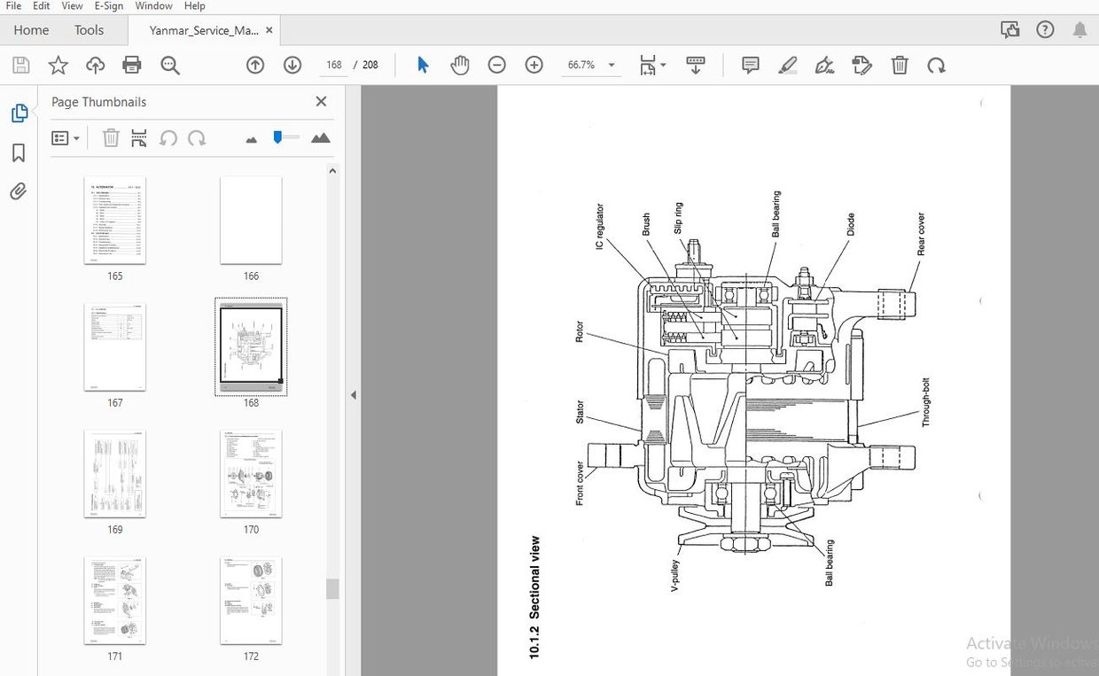The width and height of the screenshot is (1099, 676).
Task: Select the Hand tool
Action: click(x=460, y=65)
